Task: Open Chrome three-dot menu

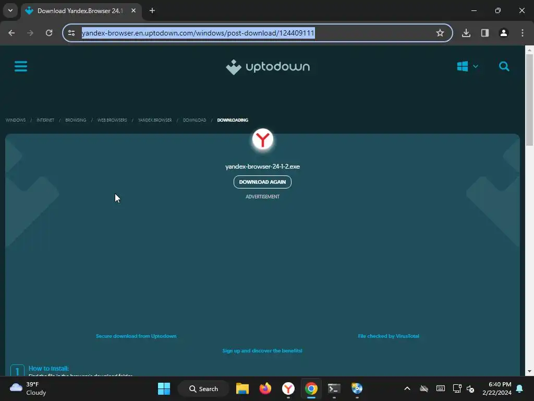Action: tap(523, 33)
